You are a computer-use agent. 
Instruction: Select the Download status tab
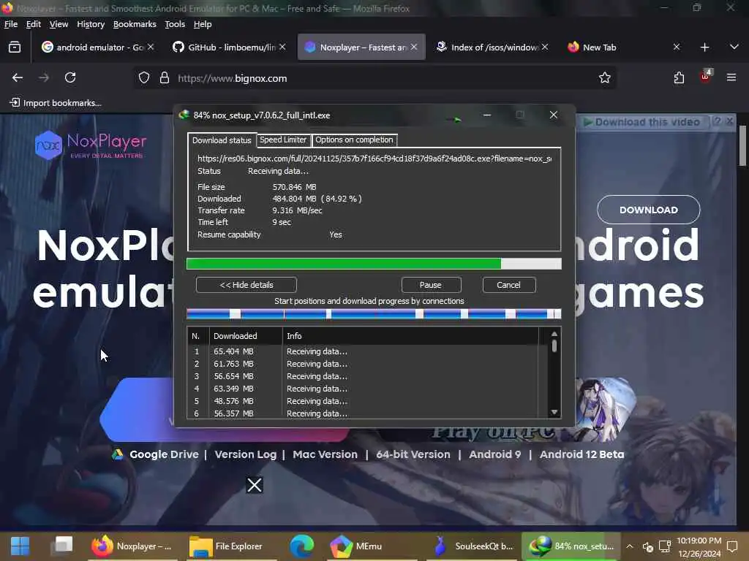[222, 140]
